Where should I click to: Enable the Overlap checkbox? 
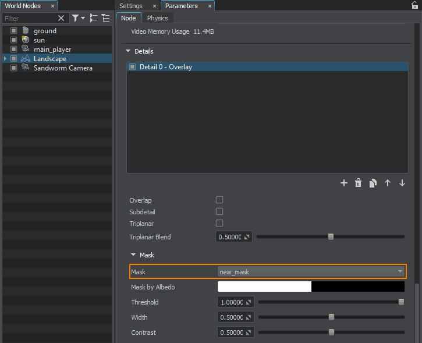tap(219, 200)
